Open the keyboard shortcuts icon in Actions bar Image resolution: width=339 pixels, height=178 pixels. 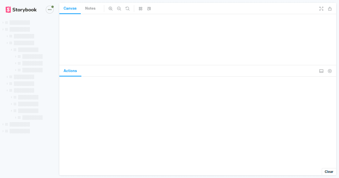(321, 71)
